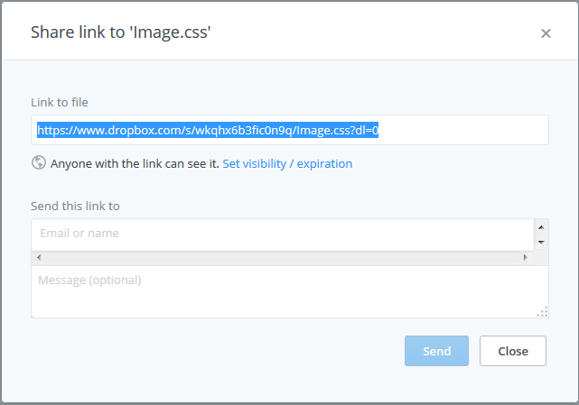Click the Close button
579x405 pixels.
(x=513, y=351)
